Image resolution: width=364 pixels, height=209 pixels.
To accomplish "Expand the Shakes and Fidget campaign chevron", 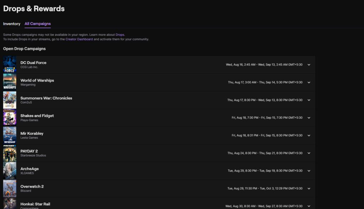I will [309, 118].
